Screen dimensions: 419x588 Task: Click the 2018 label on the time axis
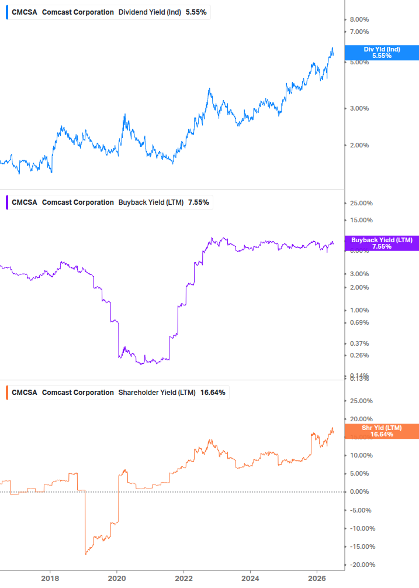point(50,578)
